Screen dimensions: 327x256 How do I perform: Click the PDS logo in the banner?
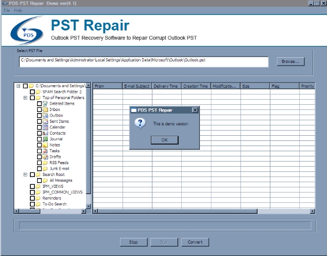[27, 31]
